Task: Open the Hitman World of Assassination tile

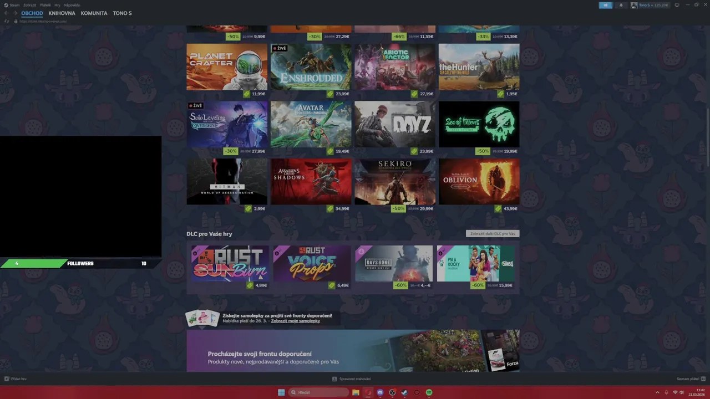Action: (x=227, y=182)
